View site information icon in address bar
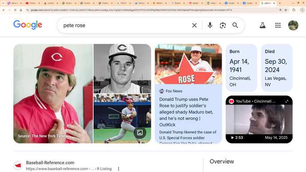 coord(27,10)
